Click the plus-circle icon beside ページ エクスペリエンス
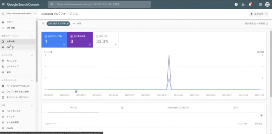 [3, 86]
